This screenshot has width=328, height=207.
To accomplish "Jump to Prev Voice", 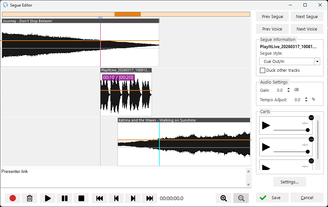I will [x=272, y=29].
